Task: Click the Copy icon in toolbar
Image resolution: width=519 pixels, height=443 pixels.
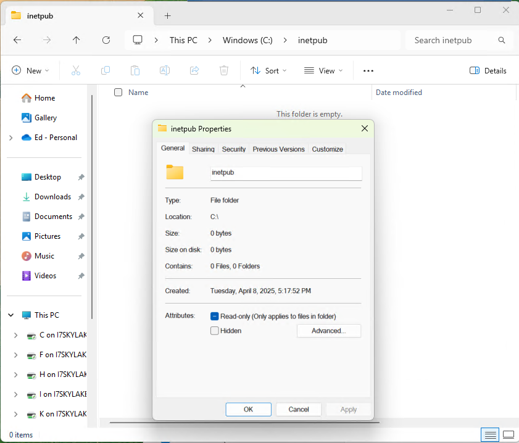Action: (106, 70)
